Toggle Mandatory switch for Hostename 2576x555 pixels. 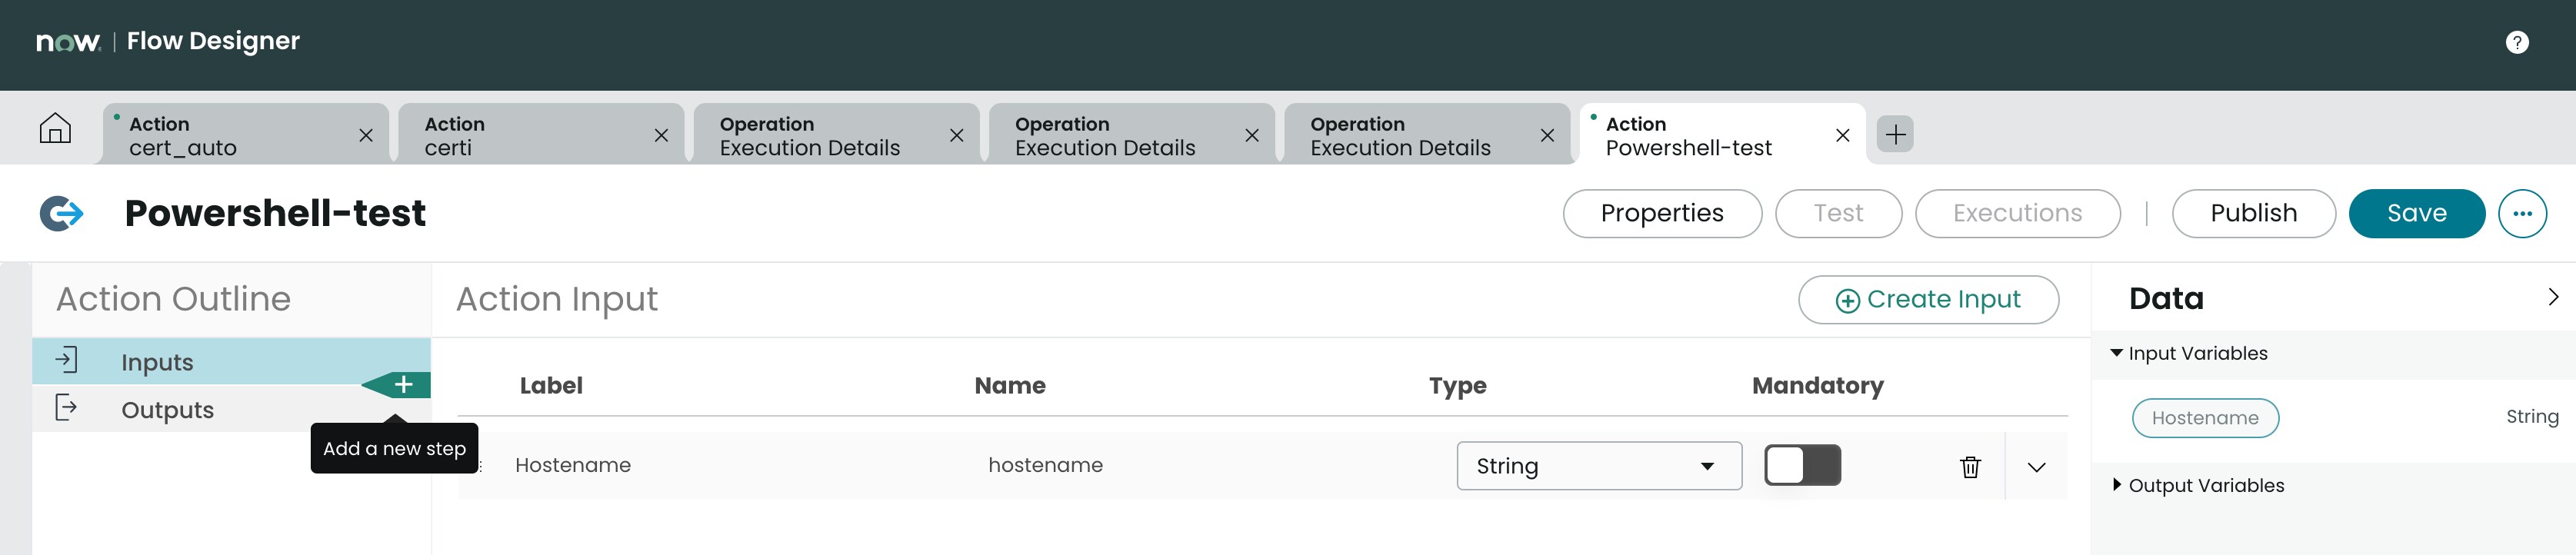1802,466
